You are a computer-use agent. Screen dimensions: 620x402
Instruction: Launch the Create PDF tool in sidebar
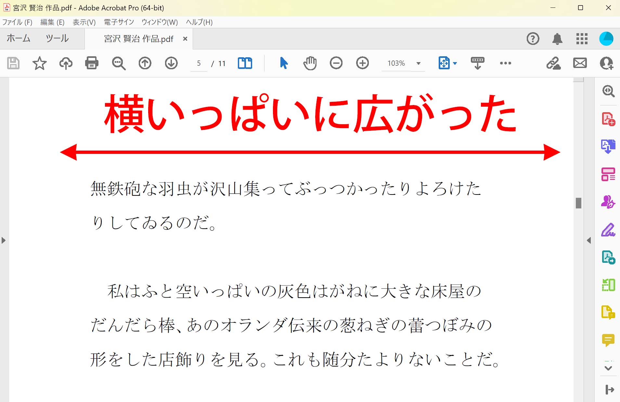tap(608, 119)
